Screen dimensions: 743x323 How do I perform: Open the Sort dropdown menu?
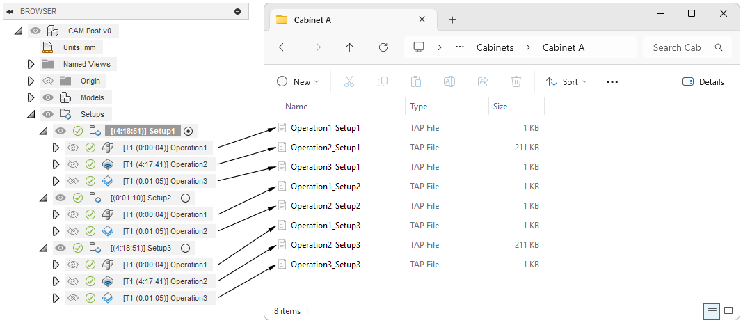coord(566,81)
